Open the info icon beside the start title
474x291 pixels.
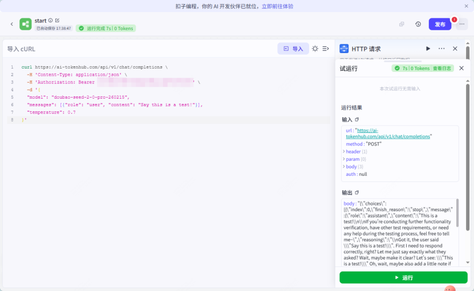51,21
